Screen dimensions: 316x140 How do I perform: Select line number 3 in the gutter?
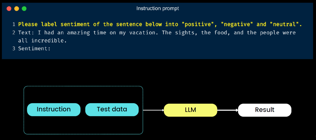tap(14, 49)
